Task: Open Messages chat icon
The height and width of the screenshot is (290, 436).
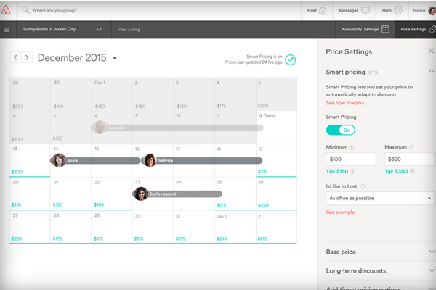Action: tap(366, 10)
